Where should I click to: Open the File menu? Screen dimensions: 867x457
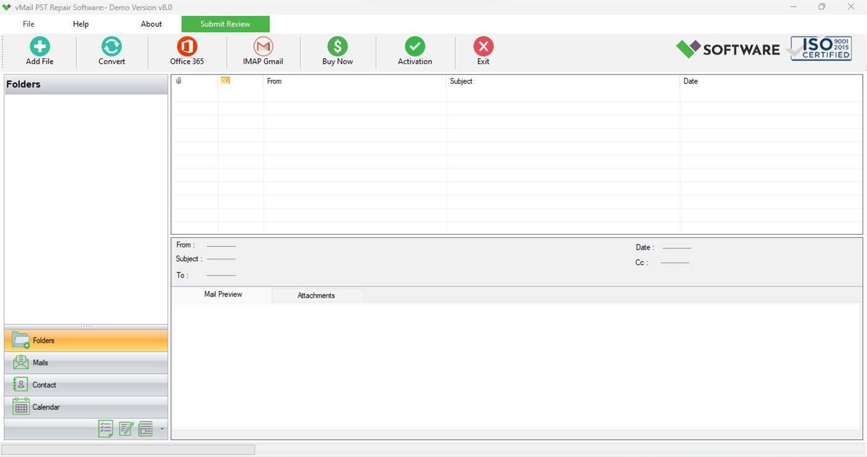click(x=28, y=24)
